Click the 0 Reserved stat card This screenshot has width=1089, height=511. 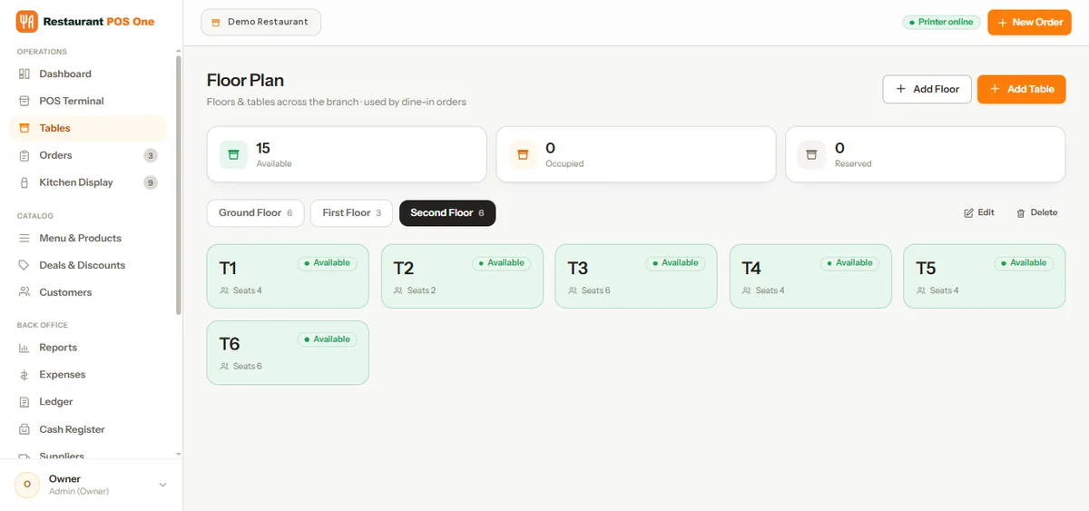(925, 154)
